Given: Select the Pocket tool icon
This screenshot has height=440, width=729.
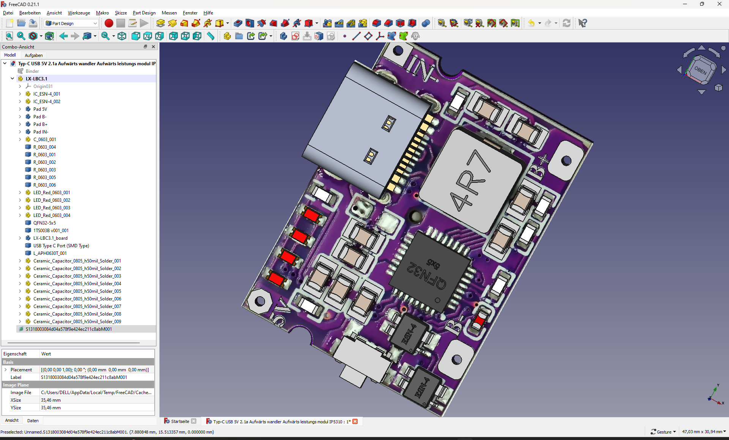Looking at the screenshot, I should point(238,23).
